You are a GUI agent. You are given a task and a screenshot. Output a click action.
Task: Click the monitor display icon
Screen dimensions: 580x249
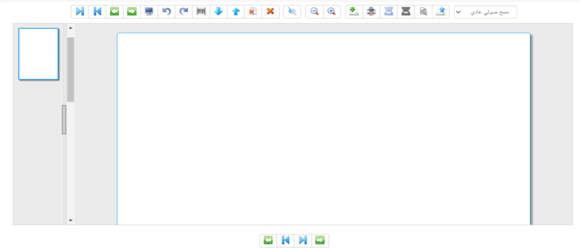149,11
